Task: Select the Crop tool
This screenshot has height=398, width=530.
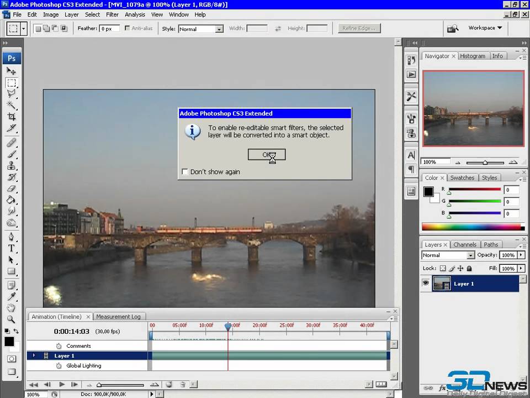Action: coord(11,117)
